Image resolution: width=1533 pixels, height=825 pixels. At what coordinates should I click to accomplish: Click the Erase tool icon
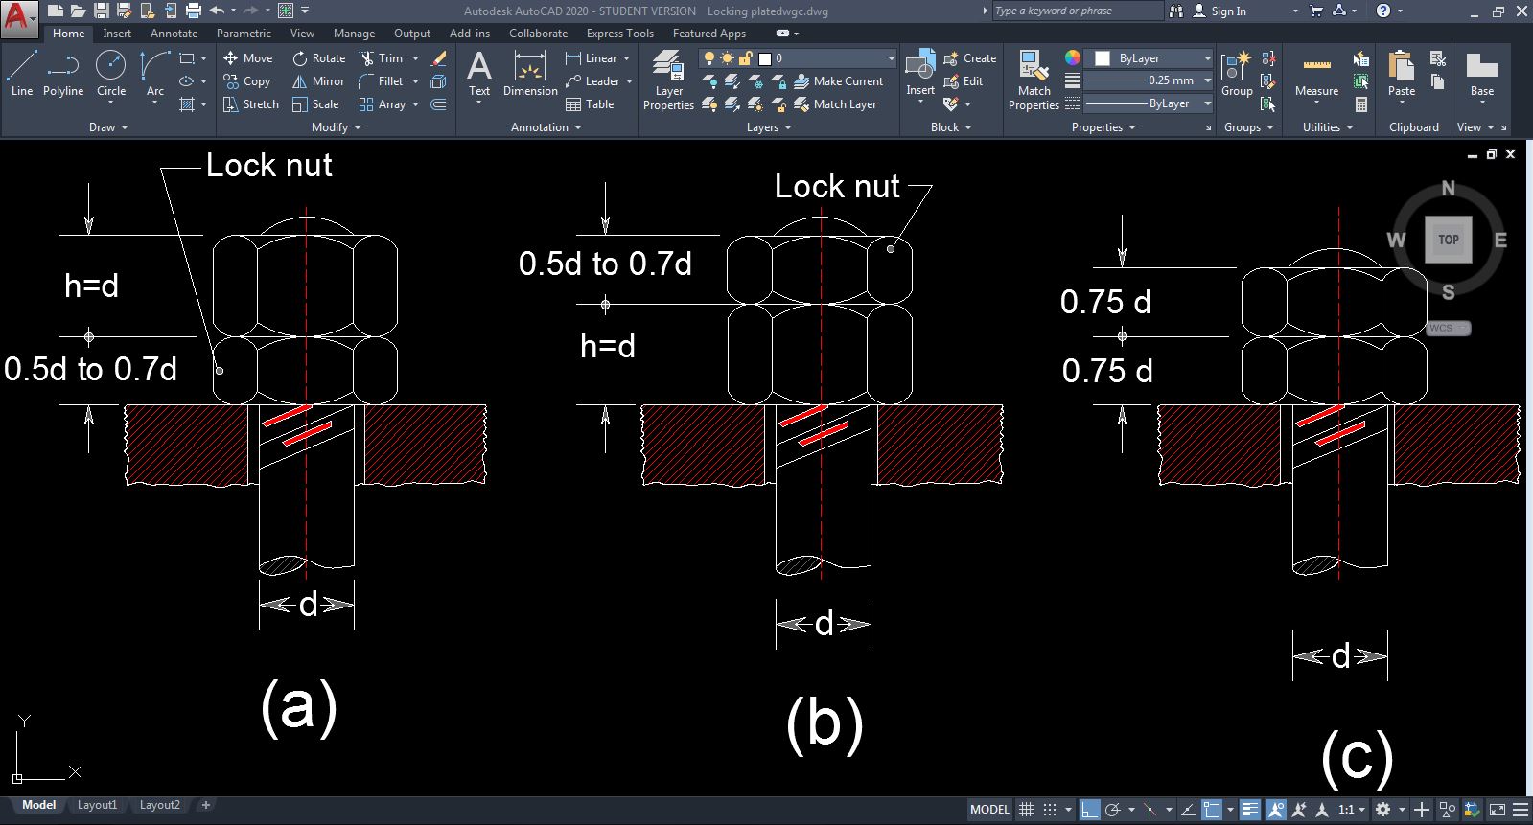(439, 58)
